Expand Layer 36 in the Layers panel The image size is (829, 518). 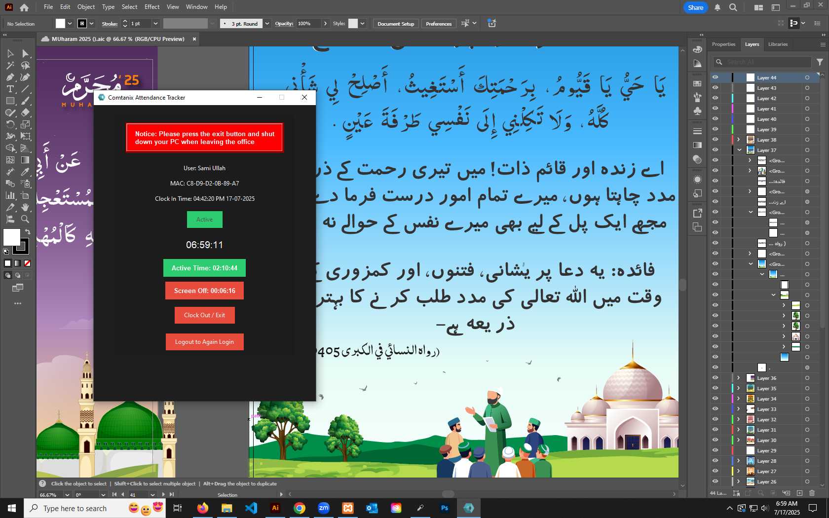tap(739, 378)
